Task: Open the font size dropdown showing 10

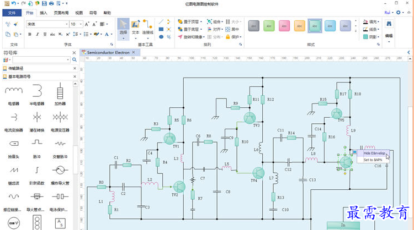Action: (x=81, y=24)
